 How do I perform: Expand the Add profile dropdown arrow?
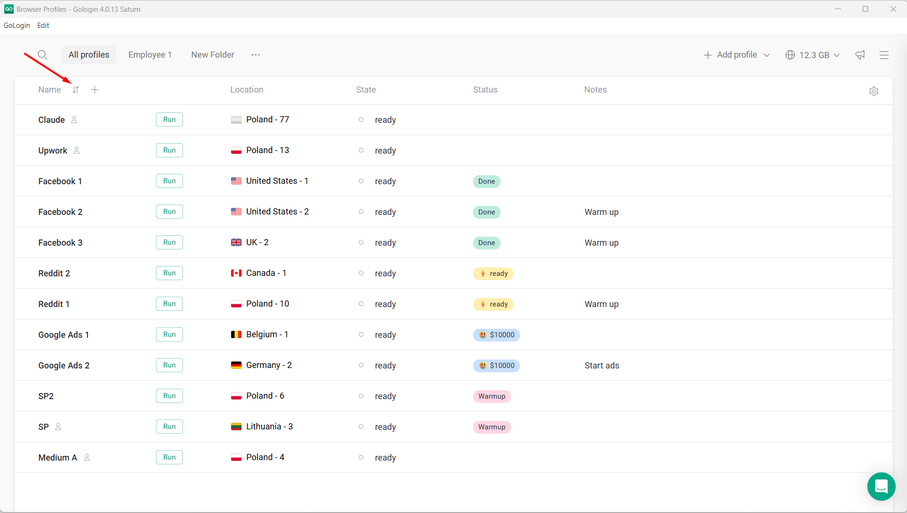(766, 55)
